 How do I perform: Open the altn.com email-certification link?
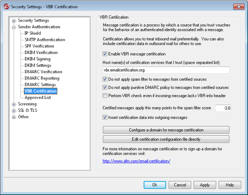(x=136, y=161)
